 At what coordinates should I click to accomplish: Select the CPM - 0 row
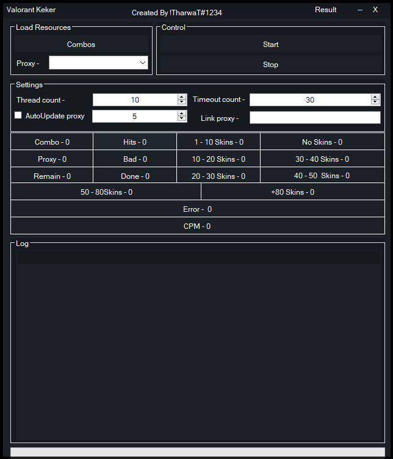(x=198, y=226)
